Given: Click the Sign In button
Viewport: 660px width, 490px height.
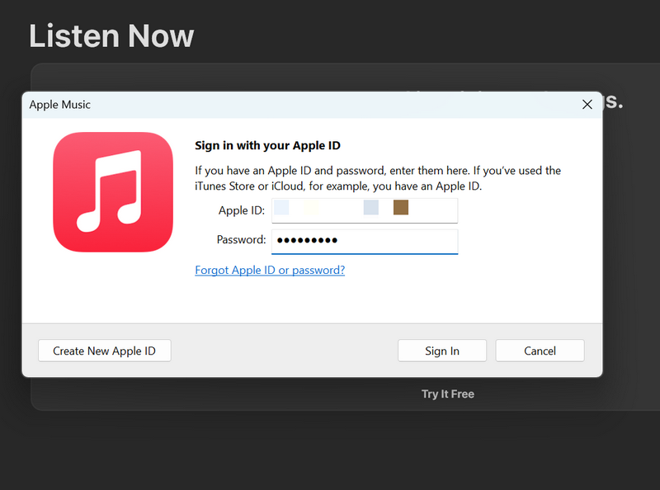Looking at the screenshot, I should pyautogui.click(x=442, y=351).
